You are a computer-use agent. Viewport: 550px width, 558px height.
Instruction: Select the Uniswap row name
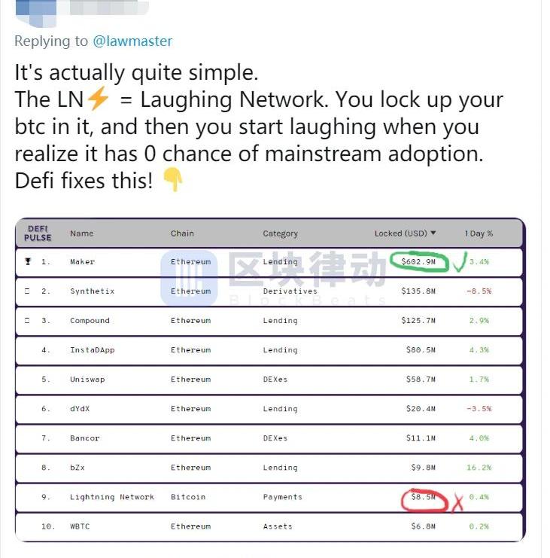pos(87,380)
